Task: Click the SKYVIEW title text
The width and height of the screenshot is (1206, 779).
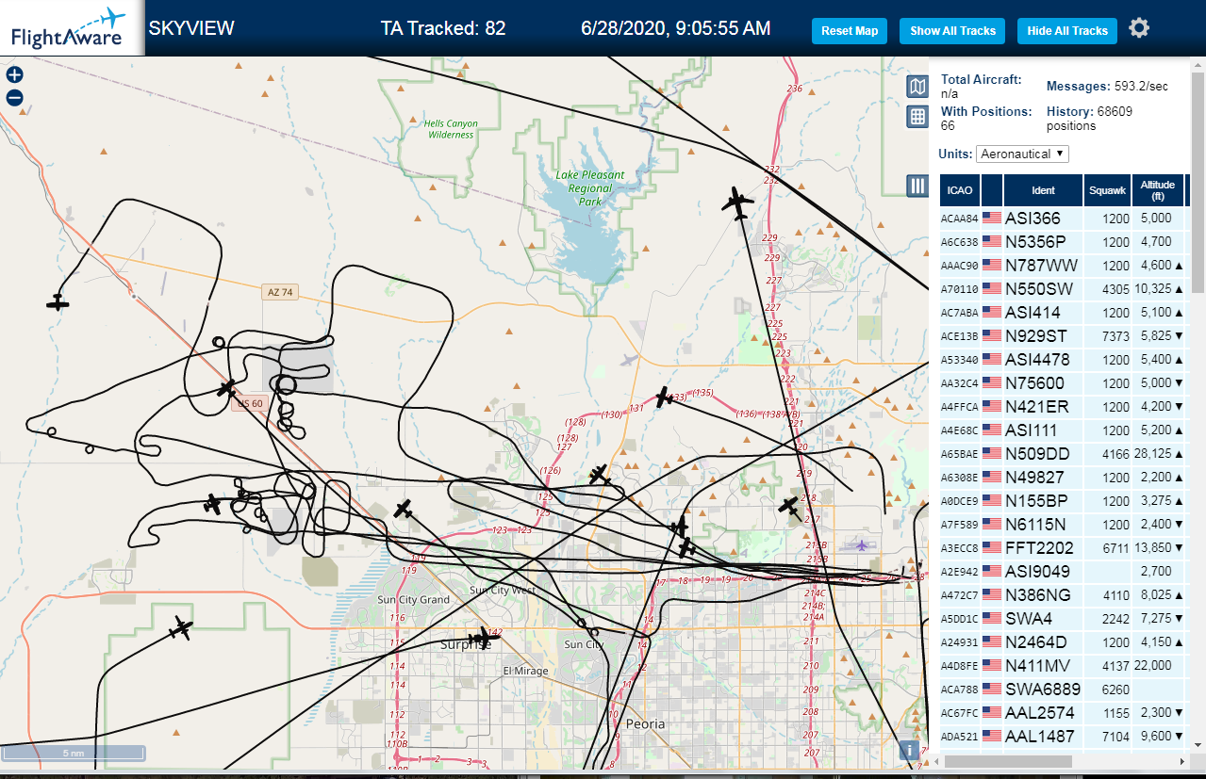Action: [191, 28]
